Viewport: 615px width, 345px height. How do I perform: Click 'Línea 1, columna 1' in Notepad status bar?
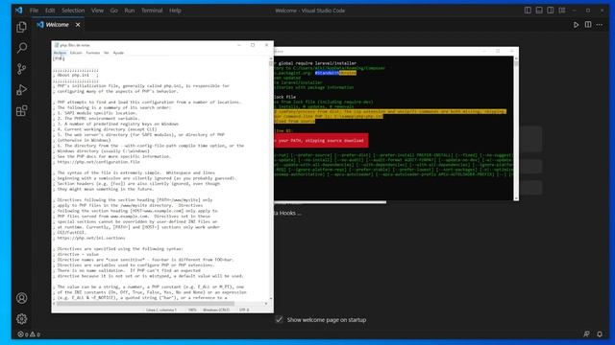[x=161, y=310]
